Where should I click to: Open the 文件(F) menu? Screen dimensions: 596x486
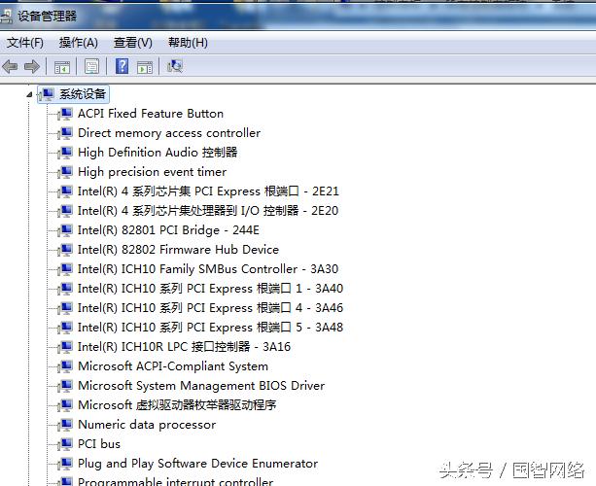tap(24, 43)
